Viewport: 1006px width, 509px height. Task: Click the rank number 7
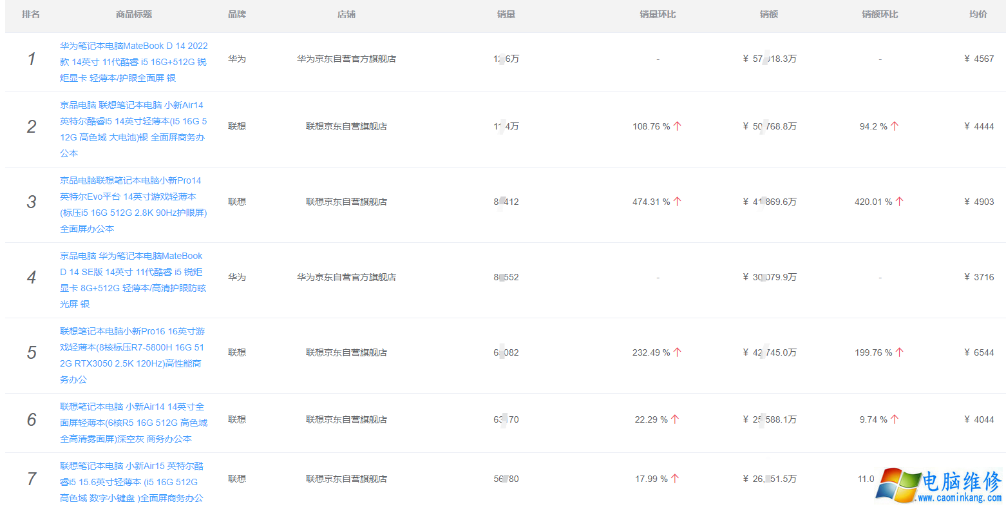pyautogui.click(x=31, y=479)
